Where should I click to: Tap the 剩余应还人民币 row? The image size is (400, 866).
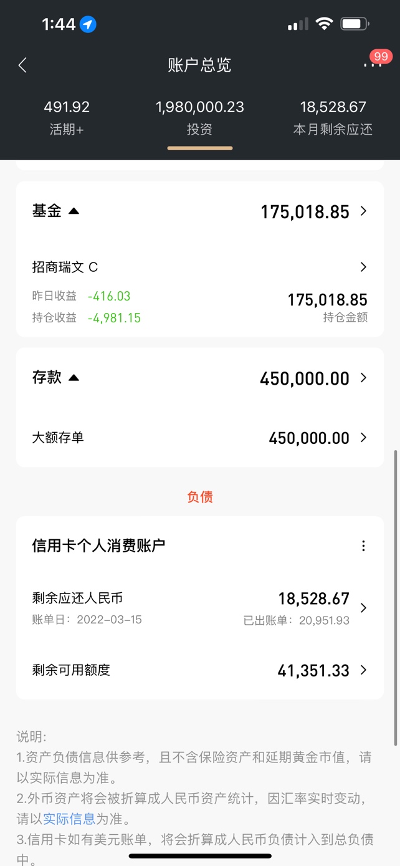tap(77, 599)
